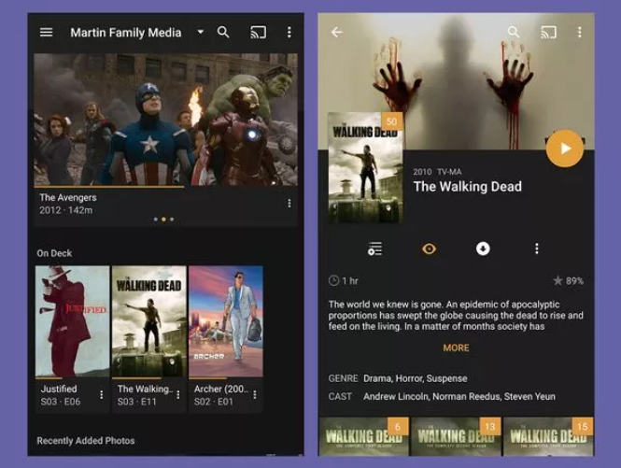Expand the Martin Family Media server dropdown
The height and width of the screenshot is (468, 621).
[x=201, y=32]
